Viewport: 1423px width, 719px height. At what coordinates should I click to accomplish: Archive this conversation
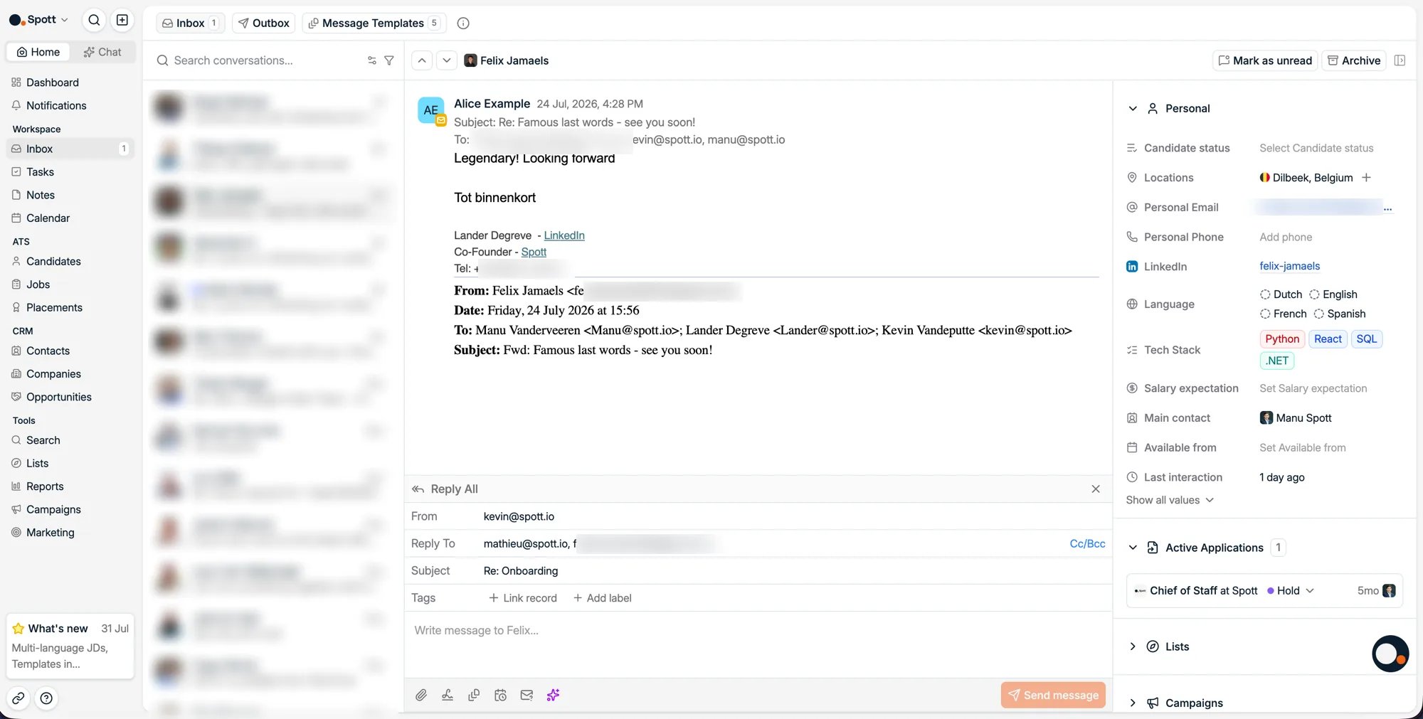pyautogui.click(x=1354, y=60)
